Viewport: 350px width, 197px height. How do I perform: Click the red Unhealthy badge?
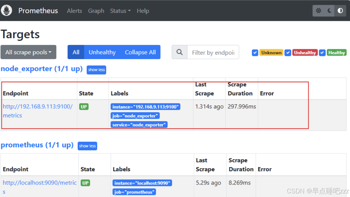click(x=305, y=53)
